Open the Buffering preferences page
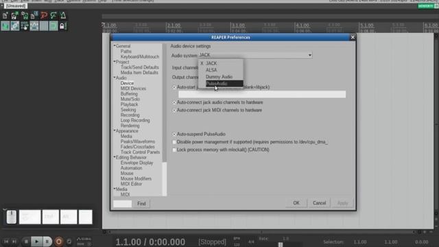This screenshot has height=247, width=439. coord(129,94)
